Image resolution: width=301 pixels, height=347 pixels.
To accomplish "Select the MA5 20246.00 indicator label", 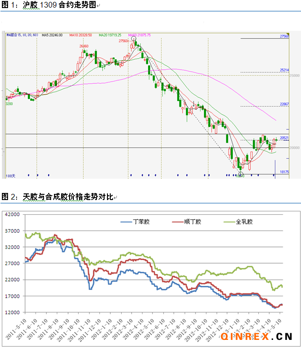I will pos(53,35).
